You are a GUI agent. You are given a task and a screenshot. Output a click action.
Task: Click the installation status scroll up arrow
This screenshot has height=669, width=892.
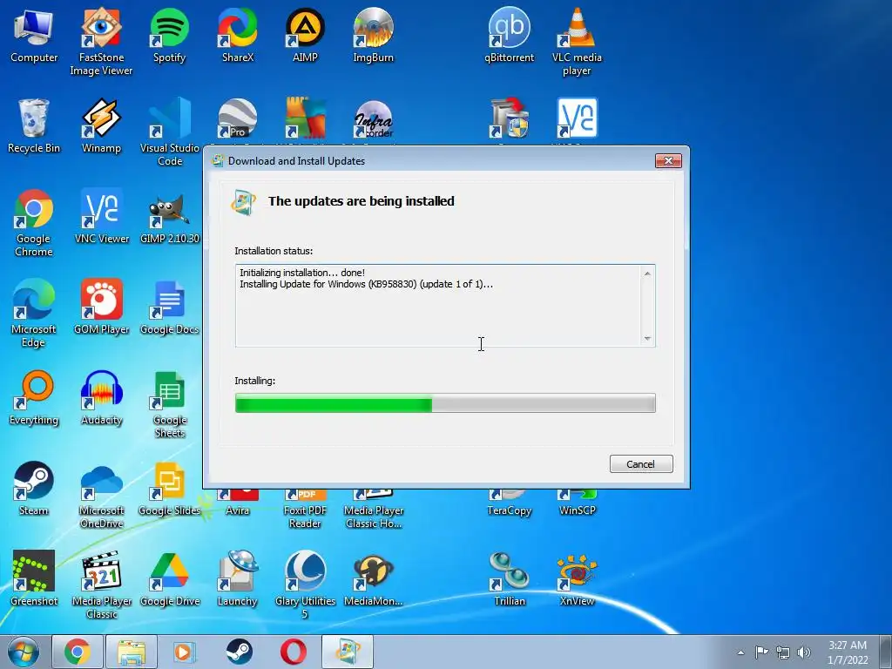click(647, 274)
